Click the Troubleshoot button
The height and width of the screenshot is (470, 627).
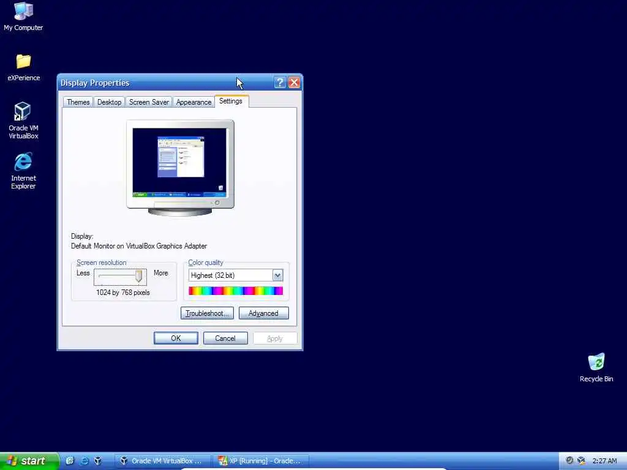coord(207,313)
